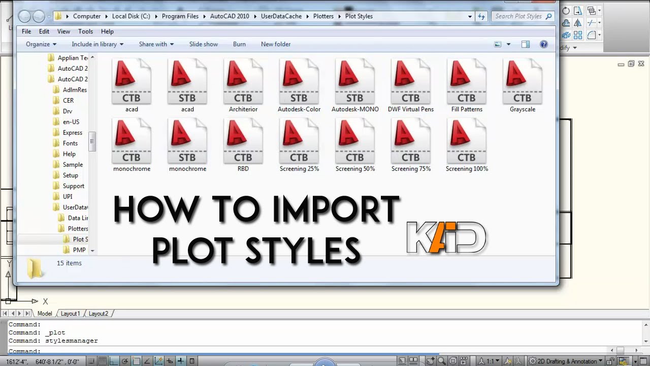650x366 pixels.
Task: Select the Screening 50% file
Action: (355, 145)
